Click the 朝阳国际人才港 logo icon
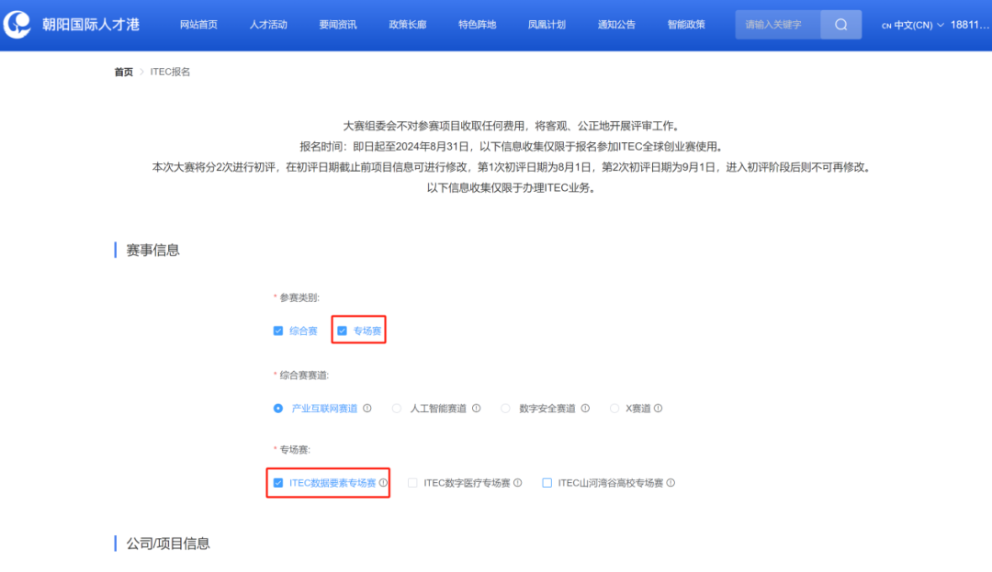The height and width of the screenshot is (572, 992). (x=17, y=25)
